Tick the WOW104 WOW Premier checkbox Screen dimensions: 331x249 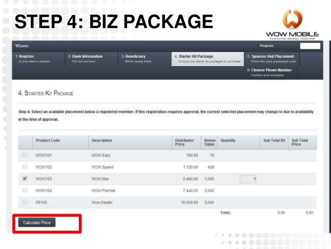pyautogui.click(x=25, y=190)
